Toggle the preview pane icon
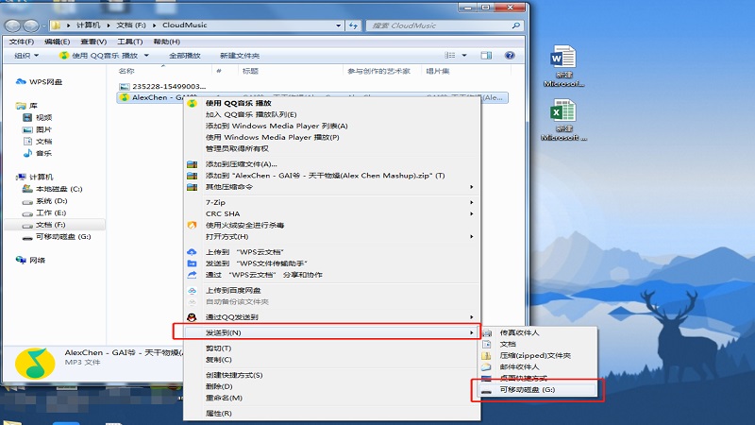Viewport: 755px width, 425px height. coord(486,56)
